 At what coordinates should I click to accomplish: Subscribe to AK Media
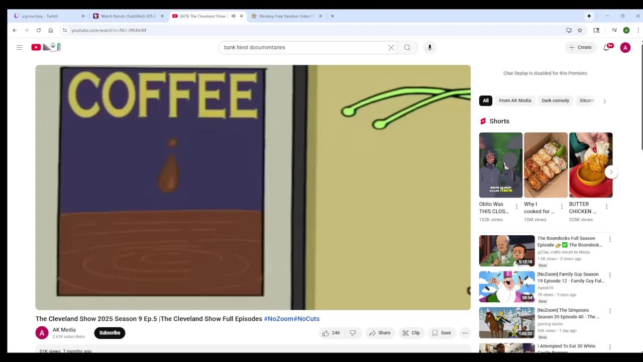coord(110,333)
